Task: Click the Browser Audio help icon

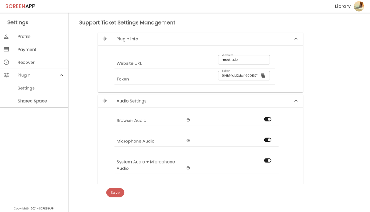Action: coord(188,120)
